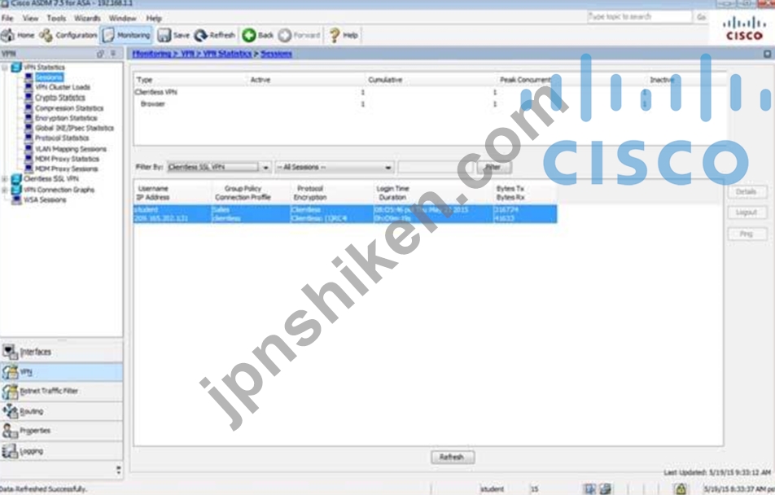This screenshot has width=775, height=495.
Task: Open the VPN monitoring section
Action: [x=61, y=372]
